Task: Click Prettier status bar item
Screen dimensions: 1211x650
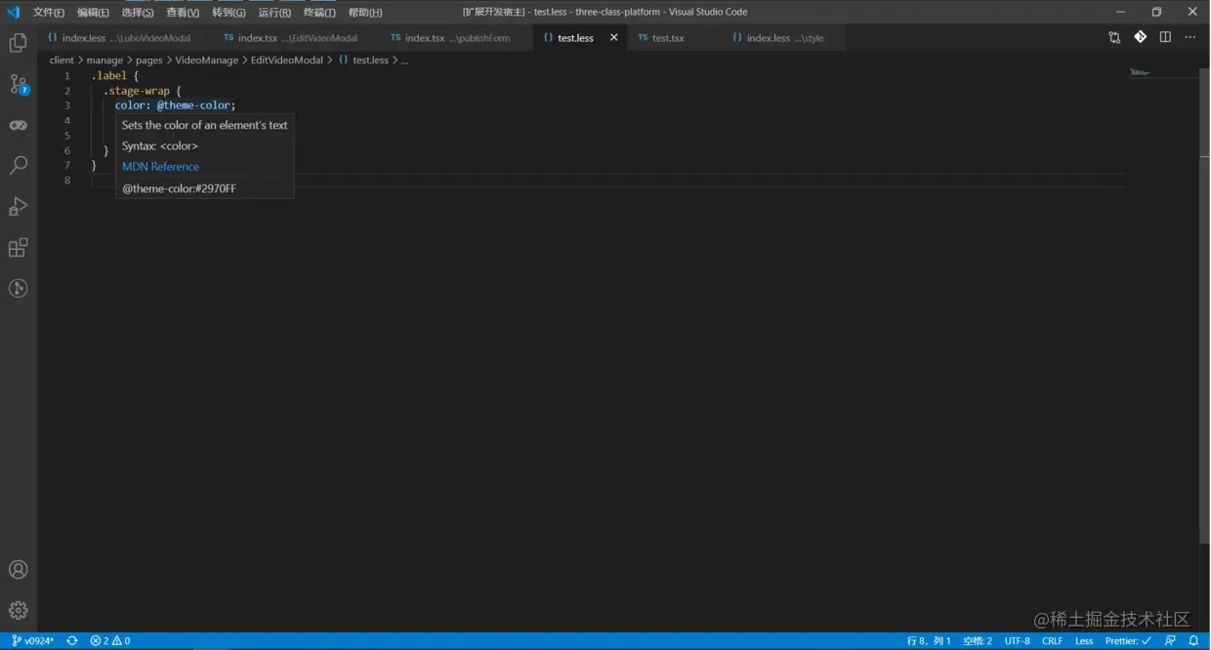Action: [1128, 640]
